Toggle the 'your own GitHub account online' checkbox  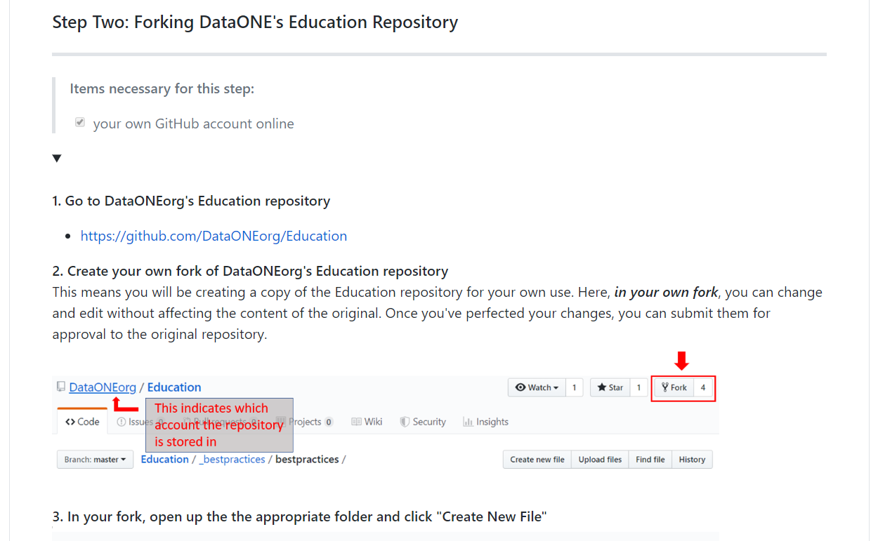pos(80,123)
